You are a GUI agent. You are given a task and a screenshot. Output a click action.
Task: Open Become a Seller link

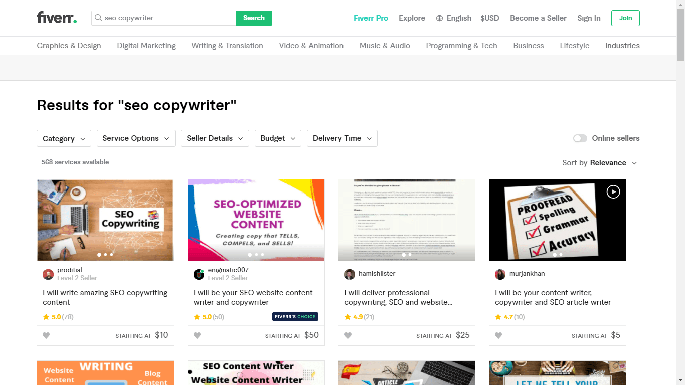pos(538,18)
